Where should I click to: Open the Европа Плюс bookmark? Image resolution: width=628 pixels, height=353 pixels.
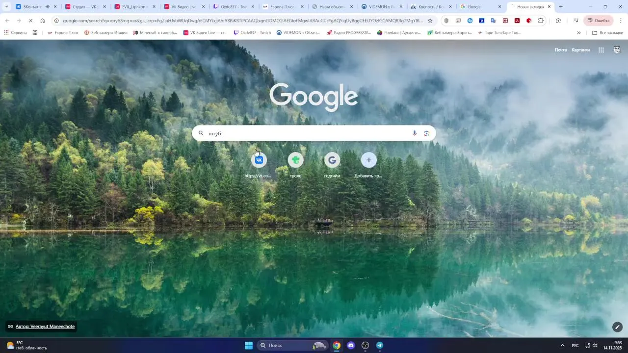(63, 33)
